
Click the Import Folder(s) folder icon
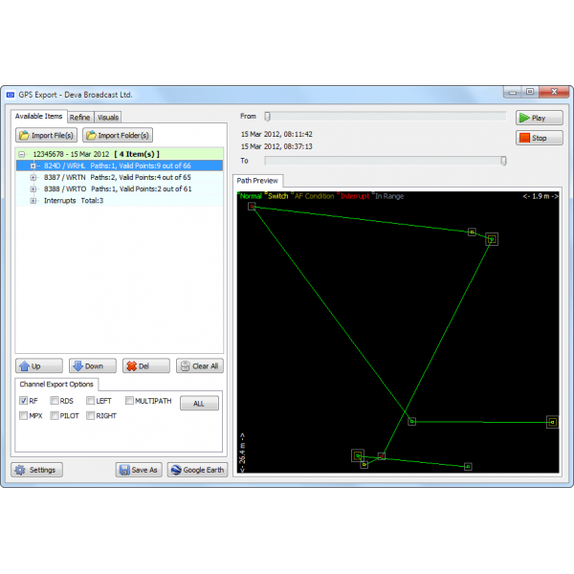tap(91, 135)
